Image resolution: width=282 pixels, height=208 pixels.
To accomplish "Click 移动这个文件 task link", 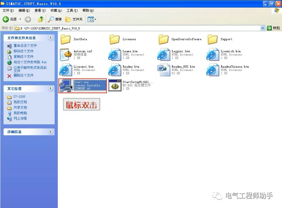I will [24, 51].
